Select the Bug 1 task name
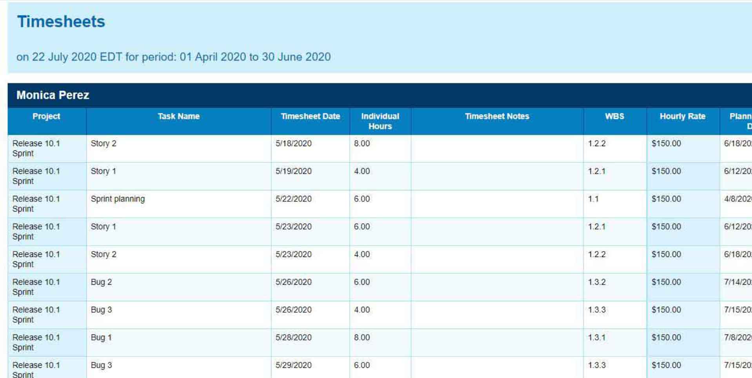Screen dimensions: 752x378 point(101,338)
